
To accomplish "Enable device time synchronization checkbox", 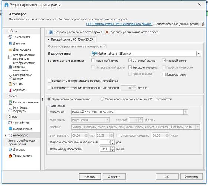I will click(50, 81).
